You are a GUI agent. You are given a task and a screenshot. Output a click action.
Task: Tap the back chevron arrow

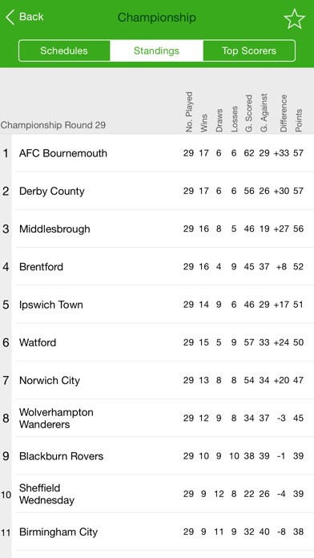(x=10, y=17)
